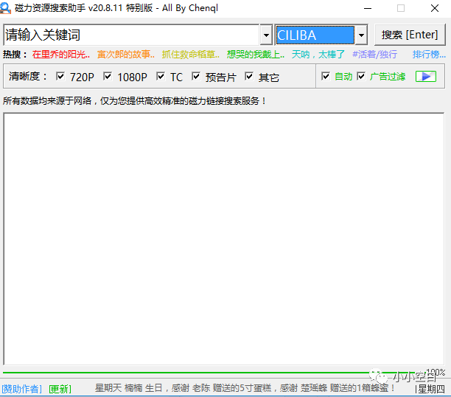Click the hot search 天呐，太棒了
The height and width of the screenshot is (397, 451).
[x=318, y=55]
